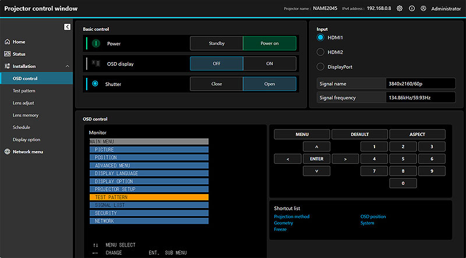Open the settings gear icon in header
The height and width of the screenshot is (258, 466).
400,8
